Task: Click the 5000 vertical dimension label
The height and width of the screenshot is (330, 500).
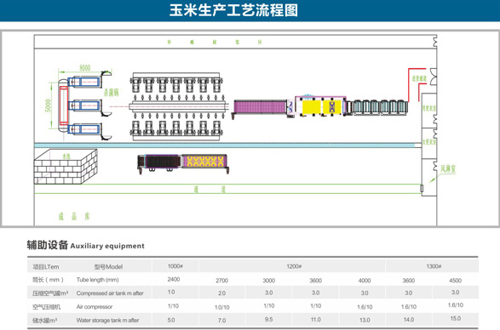Action: (48, 105)
